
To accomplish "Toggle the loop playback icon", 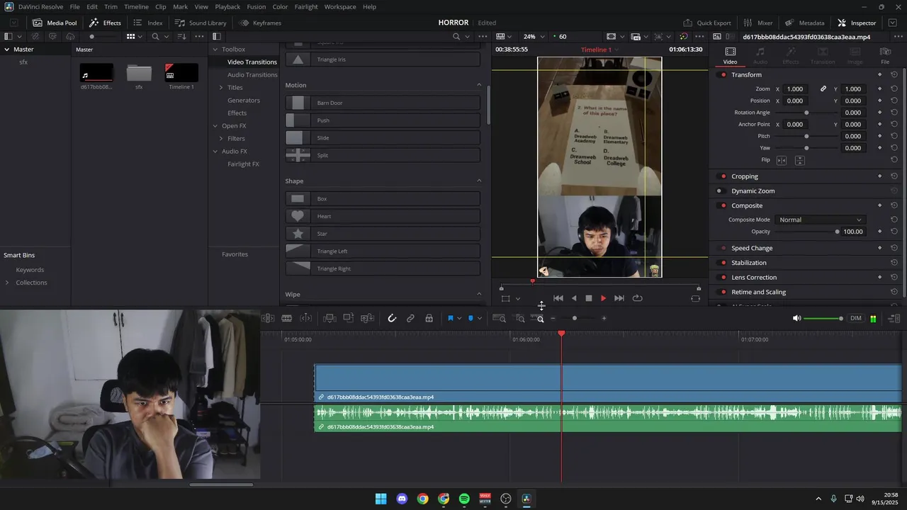I will pos(638,298).
